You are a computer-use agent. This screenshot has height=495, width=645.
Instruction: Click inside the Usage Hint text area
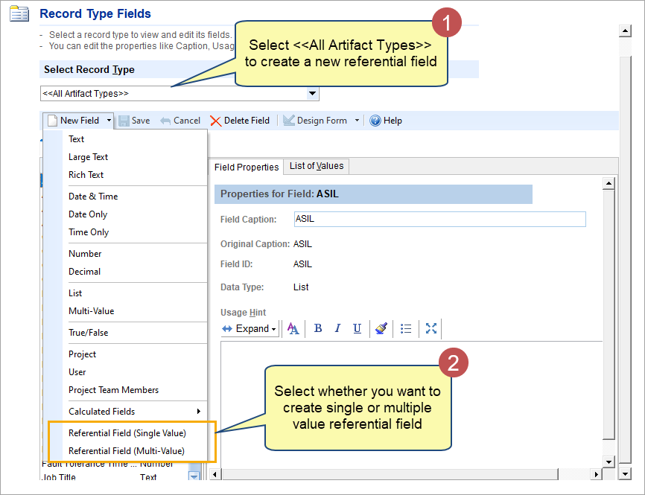(x=411, y=403)
